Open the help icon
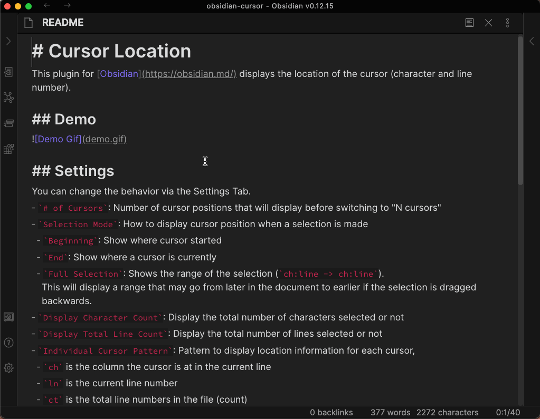Screen dimensions: 540x419 click(x=8, y=343)
